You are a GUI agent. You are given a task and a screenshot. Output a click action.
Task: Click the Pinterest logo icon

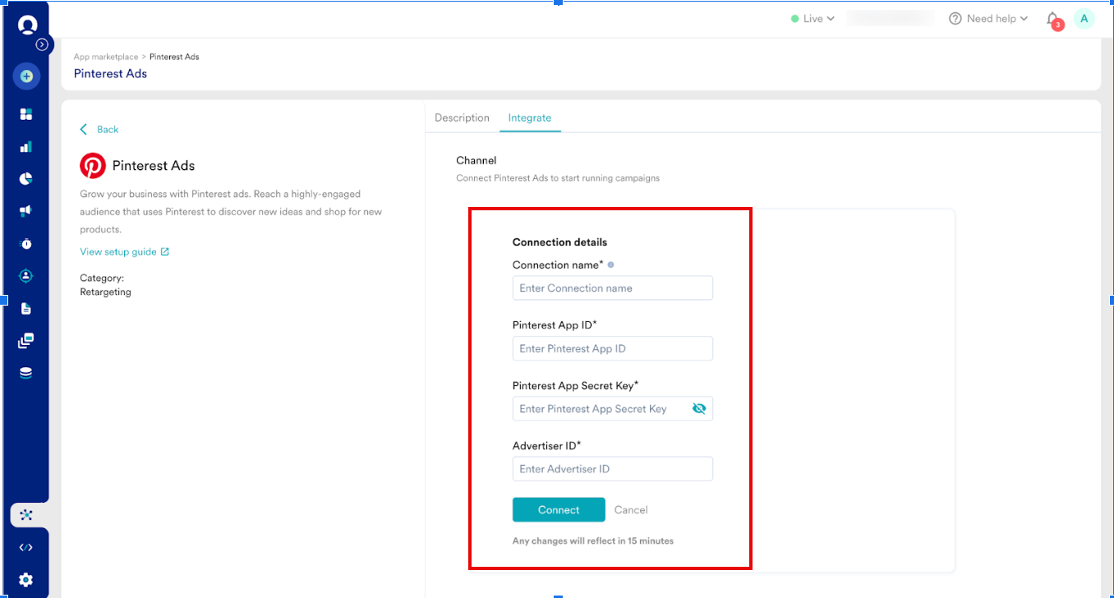coord(93,166)
